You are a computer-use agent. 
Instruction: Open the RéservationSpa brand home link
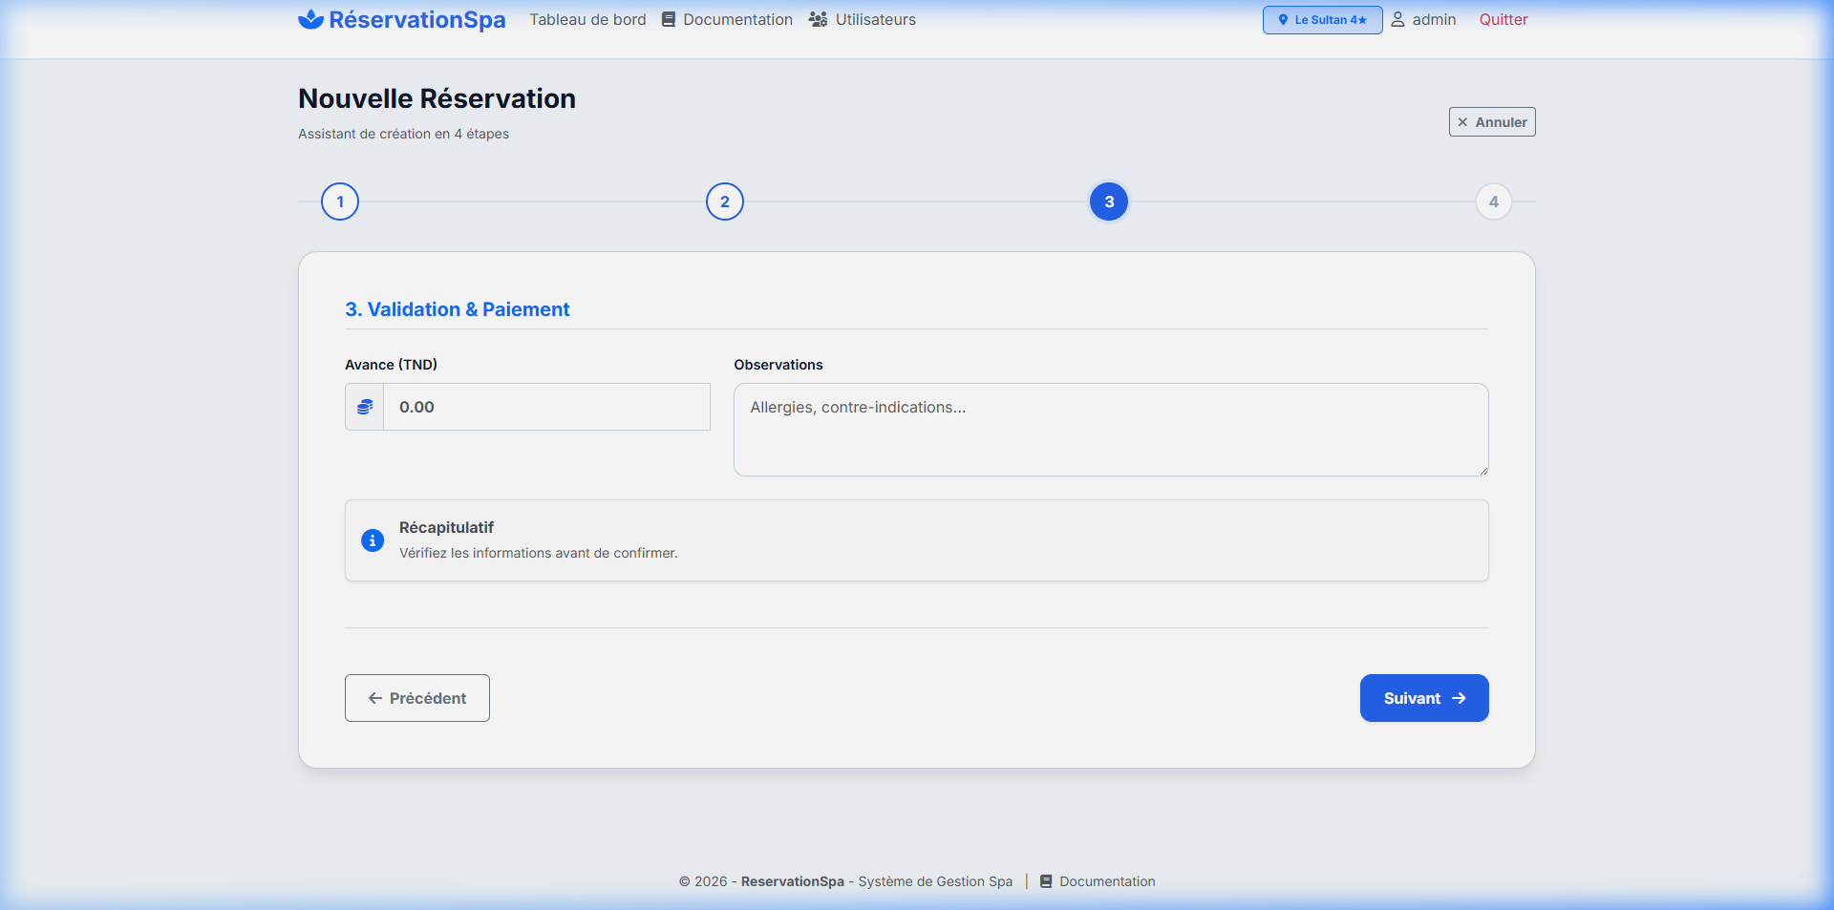(x=402, y=19)
